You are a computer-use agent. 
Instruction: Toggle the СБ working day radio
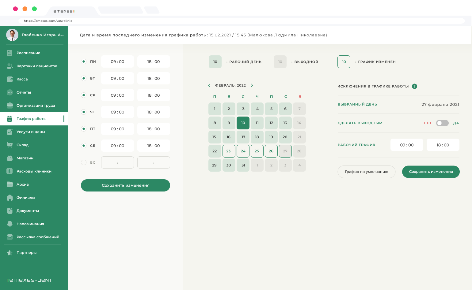click(x=84, y=146)
